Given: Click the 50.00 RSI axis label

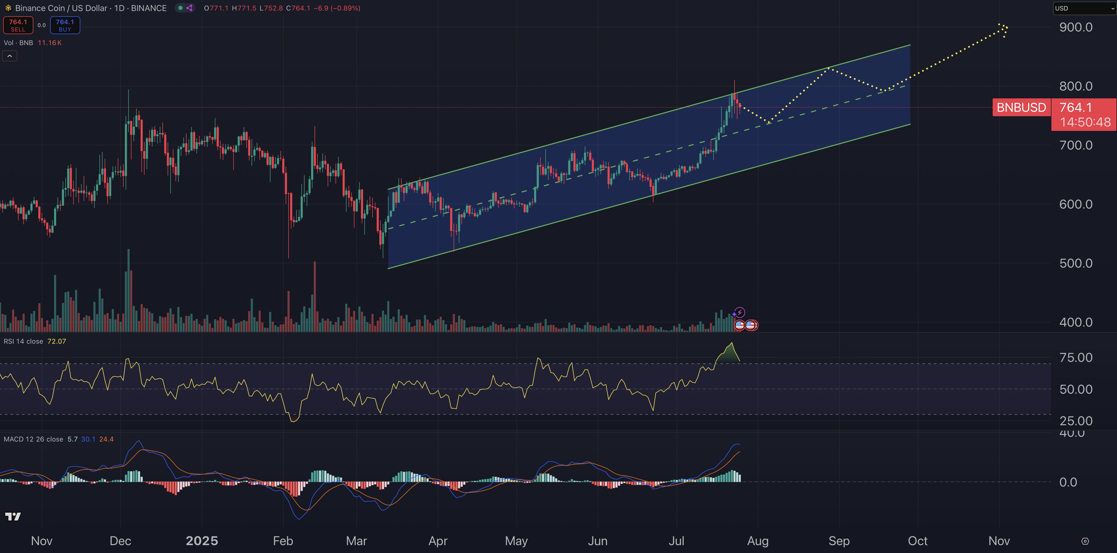Looking at the screenshot, I should coord(1076,389).
